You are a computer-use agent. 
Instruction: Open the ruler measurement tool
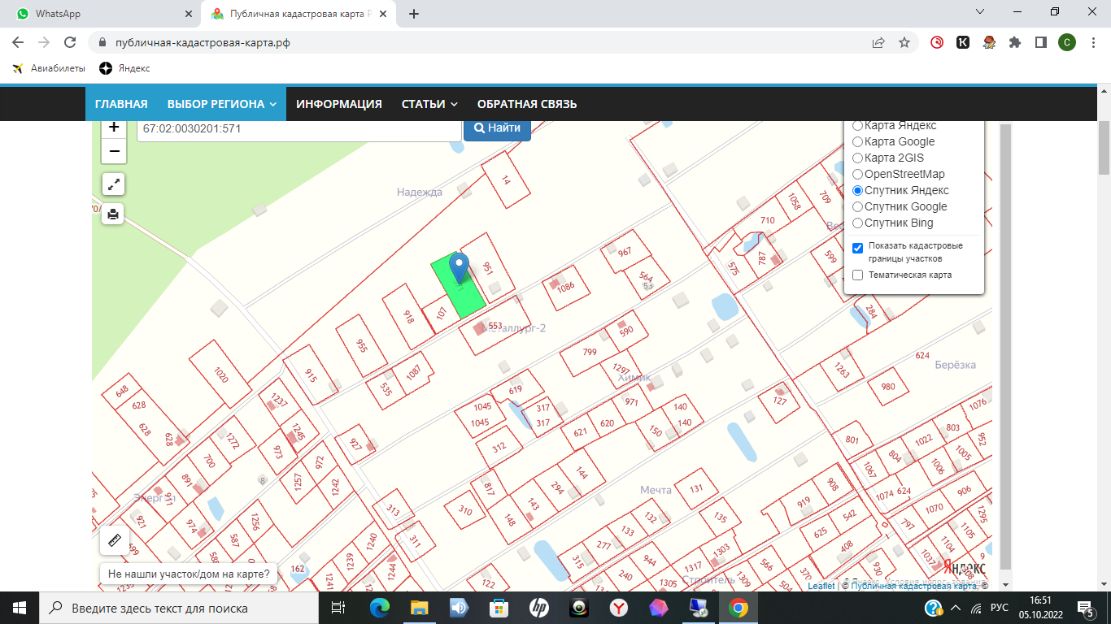tap(114, 540)
